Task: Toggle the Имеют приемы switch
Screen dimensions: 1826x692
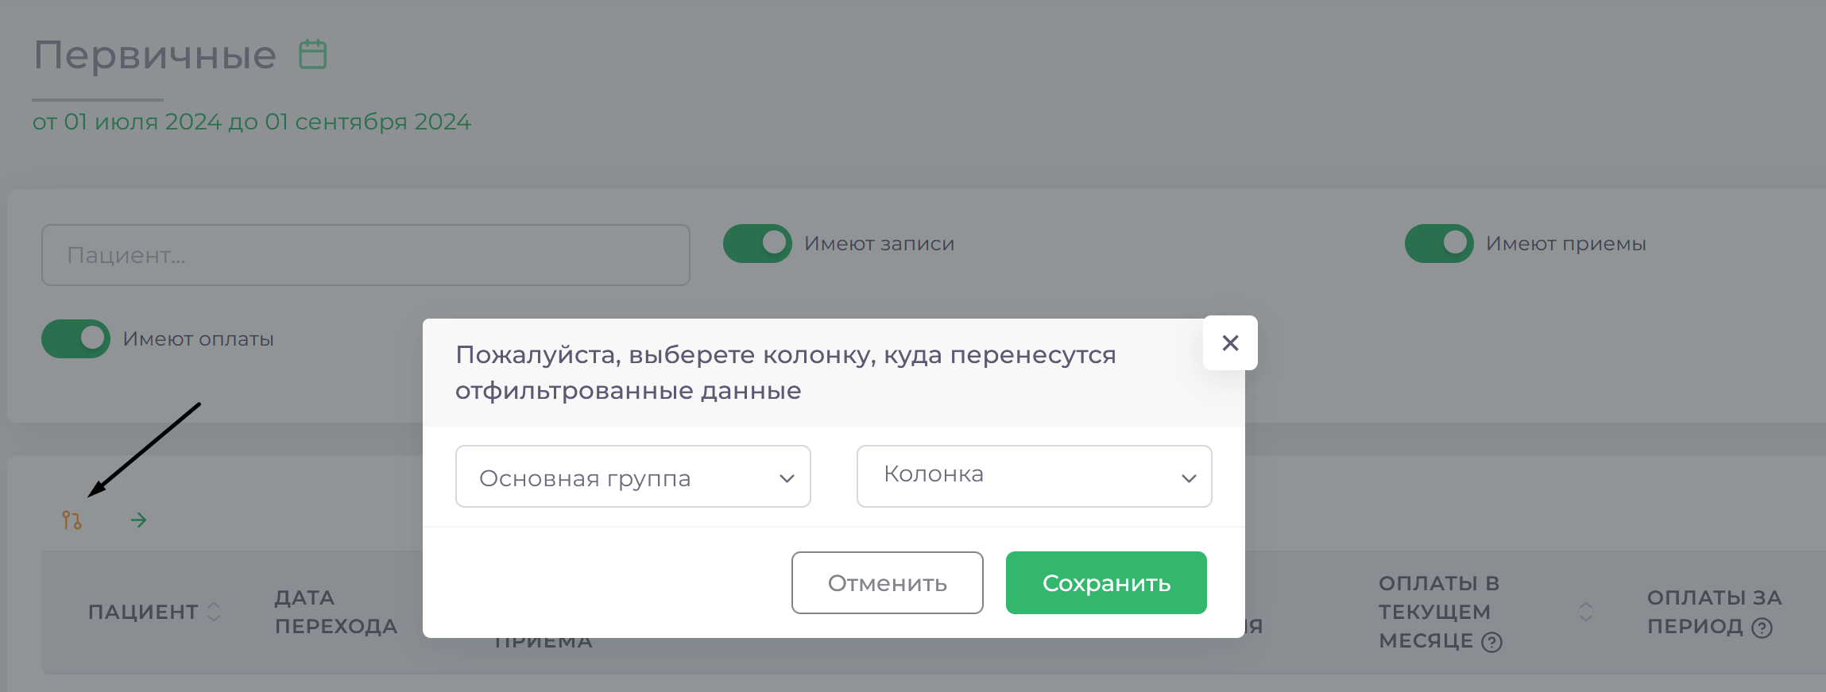Action: click(x=1439, y=243)
